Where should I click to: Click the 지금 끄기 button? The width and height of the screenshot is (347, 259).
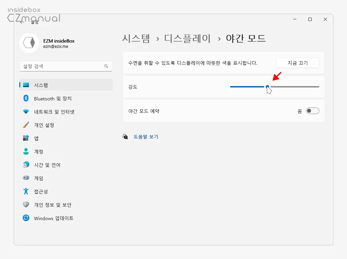297,63
